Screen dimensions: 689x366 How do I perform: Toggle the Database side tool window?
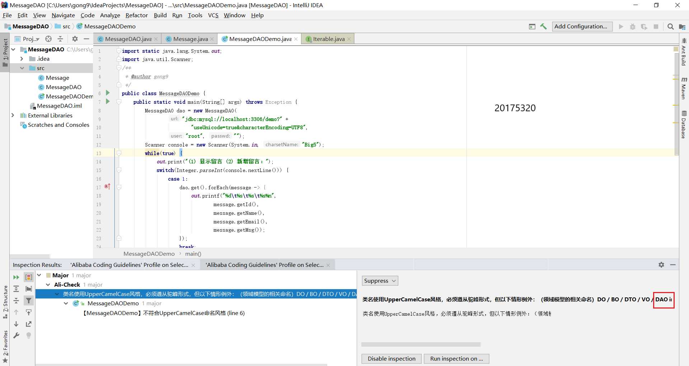(684, 125)
